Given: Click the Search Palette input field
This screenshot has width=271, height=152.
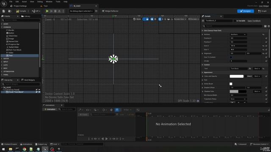Looking at the screenshot, I should pos(20,20).
